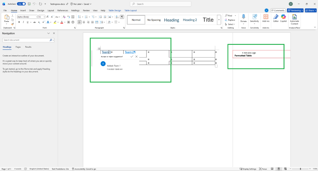
Task: Reject the suggestion with the X icon
Action: tap(137, 57)
